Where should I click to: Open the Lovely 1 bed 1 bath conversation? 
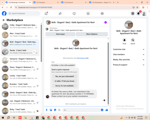[20, 77]
